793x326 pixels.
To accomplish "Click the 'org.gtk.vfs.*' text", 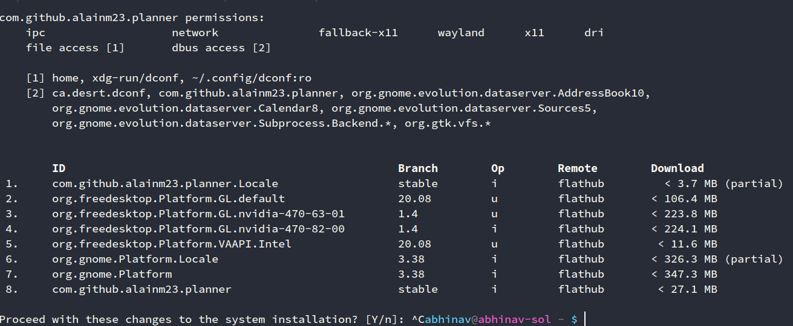I will tap(448, 123).
